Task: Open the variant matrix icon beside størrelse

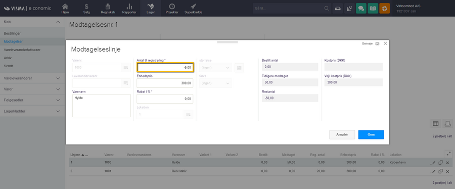Action: [239, 68]
